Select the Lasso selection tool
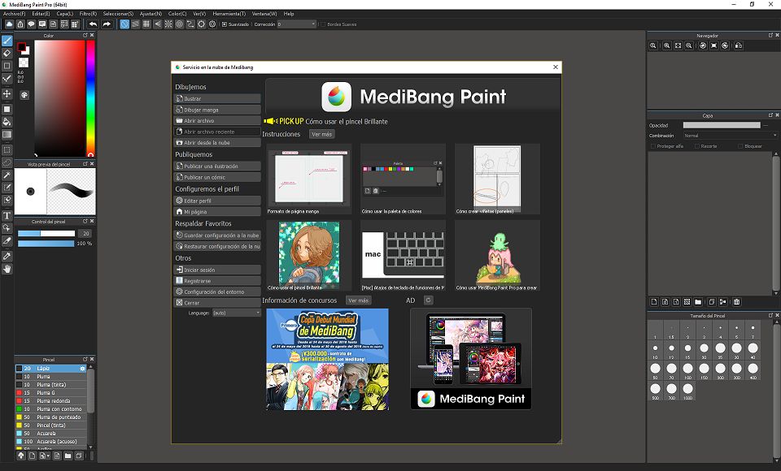This screenshot has width=781, height=471. coord(7,162)
